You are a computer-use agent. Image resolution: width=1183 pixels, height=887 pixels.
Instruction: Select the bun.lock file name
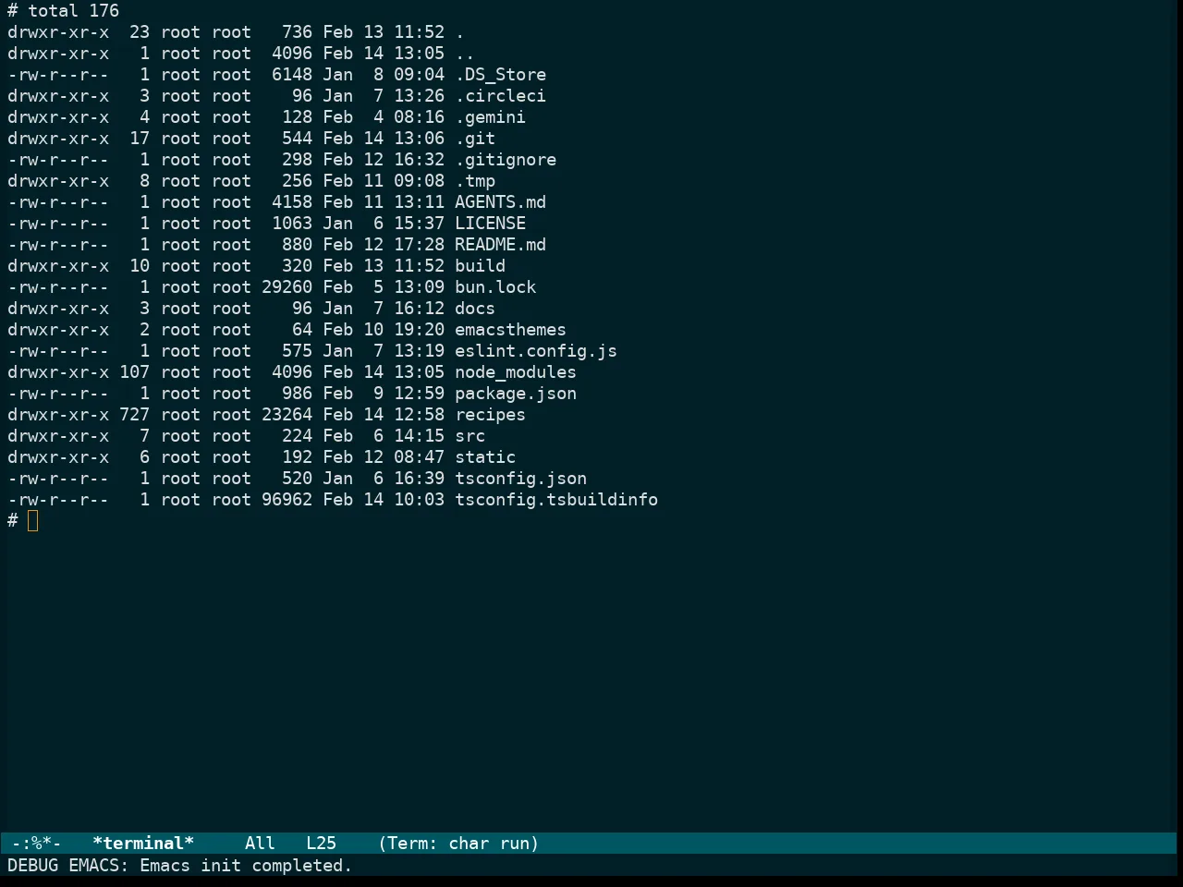[x=495, y=287]
